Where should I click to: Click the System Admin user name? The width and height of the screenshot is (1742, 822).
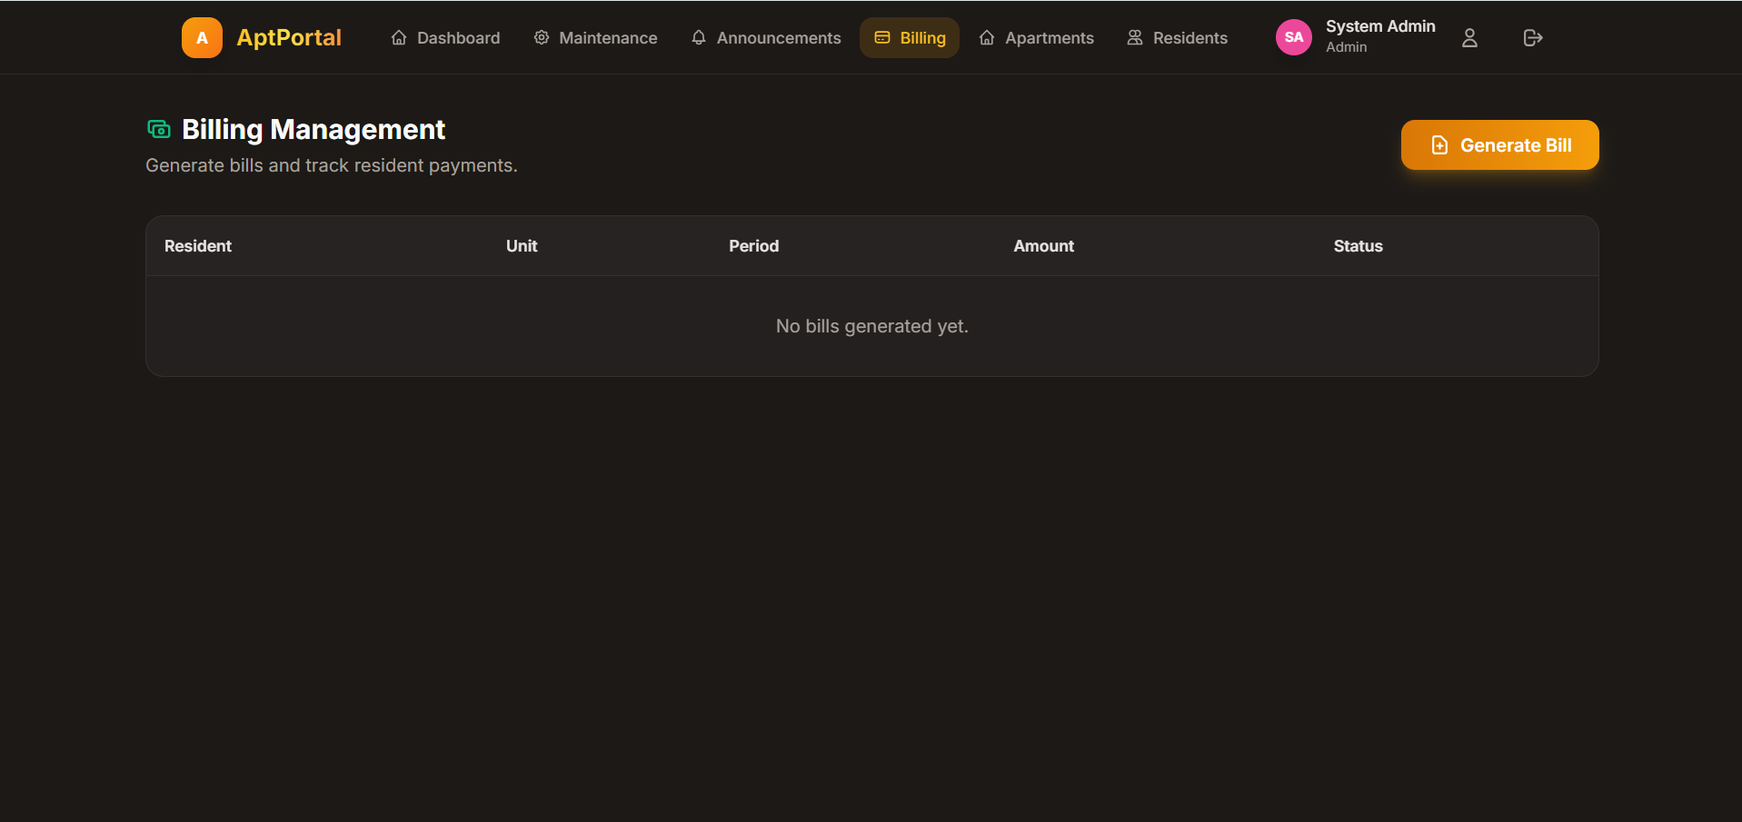pos(1380,26)
